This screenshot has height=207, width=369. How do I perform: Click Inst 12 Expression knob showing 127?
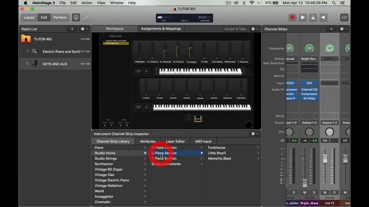point(329,48)
